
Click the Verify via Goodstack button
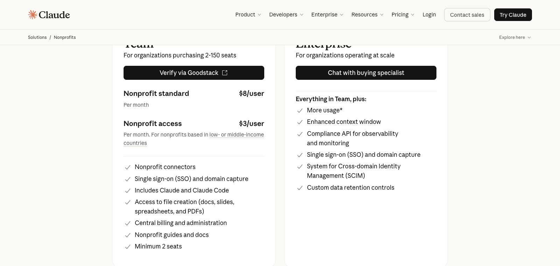pos(194,73)
